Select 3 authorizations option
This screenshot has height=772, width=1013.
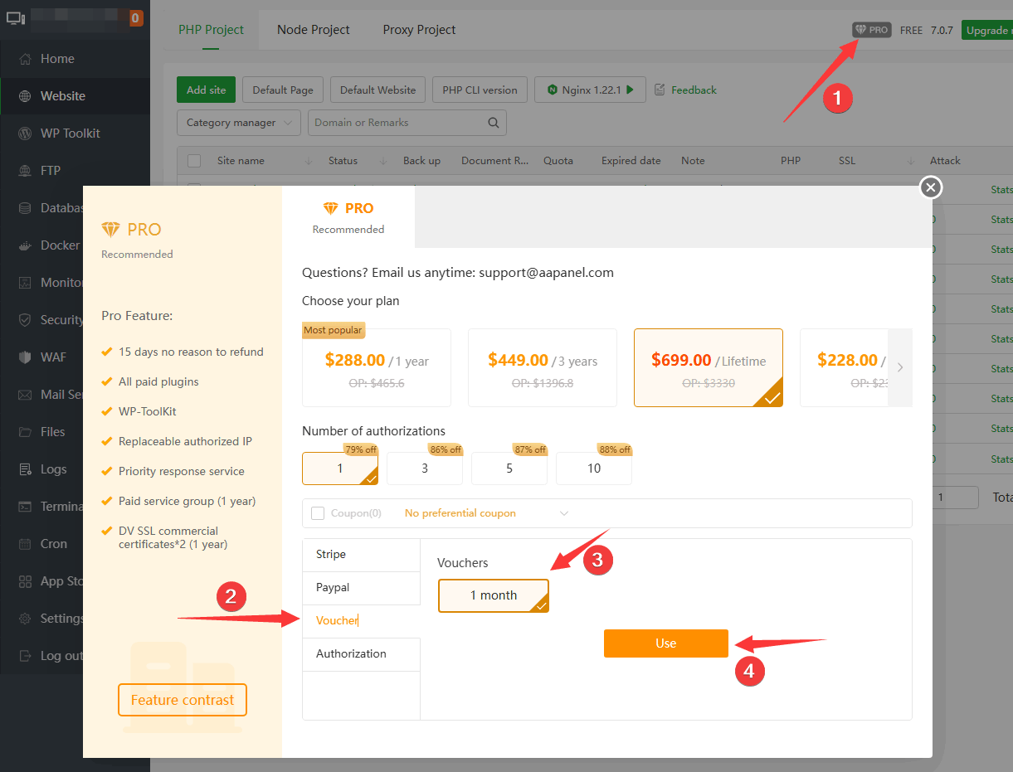point(425,469)
